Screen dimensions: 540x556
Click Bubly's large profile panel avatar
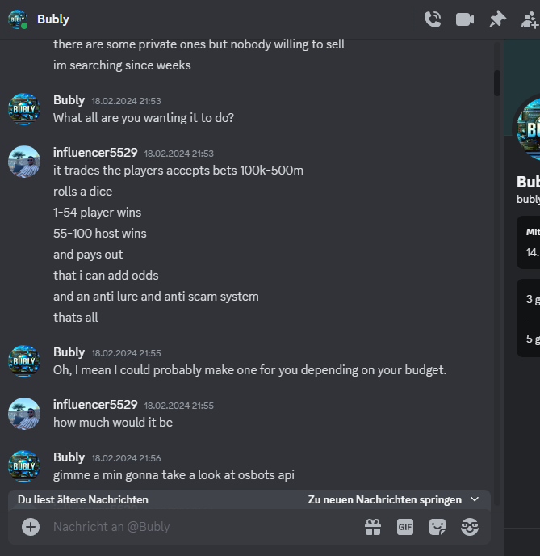529,129
